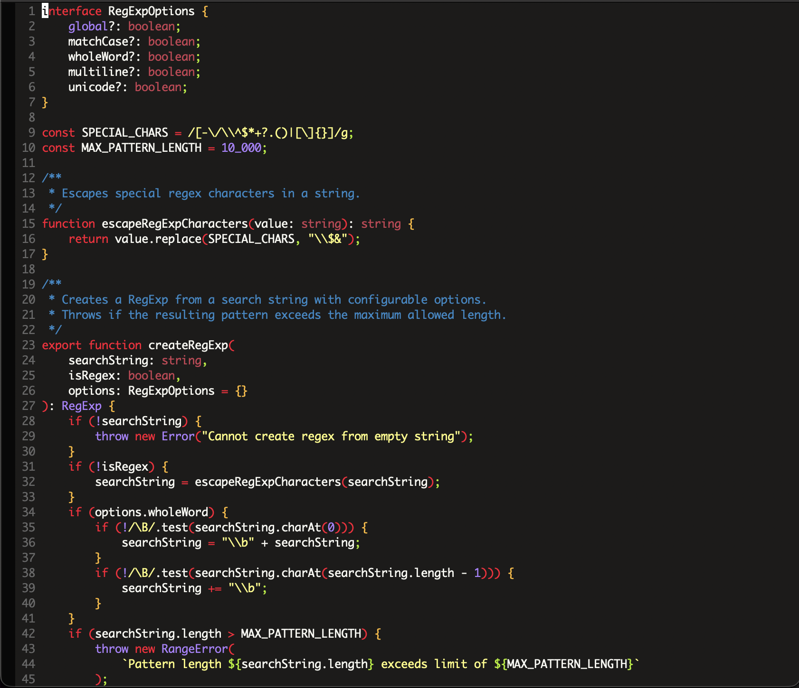Viewport: 799px width, 688px height.
Task: Click the string "\\$&" on line 16
Action: pos(328,239)
